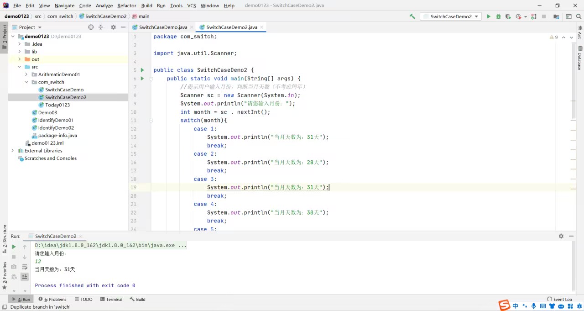This screenshot has width=584, height=311.
Task: Click the locate/select opened file icon in the Project panel
Action: (x=91, y=27)
